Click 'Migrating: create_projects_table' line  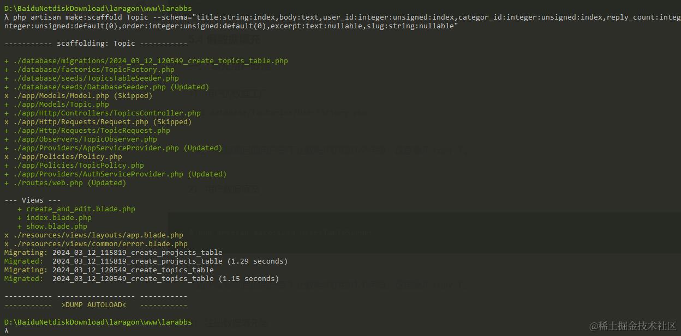(113, 253)
